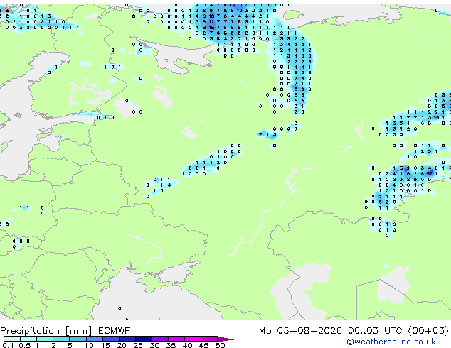Open the weatheronline.co.uk copyright link
The height and width of the screenshot is (348, 451).
point(391,342)
